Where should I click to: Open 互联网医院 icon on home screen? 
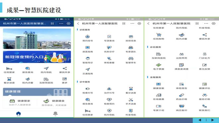(46, 79)
